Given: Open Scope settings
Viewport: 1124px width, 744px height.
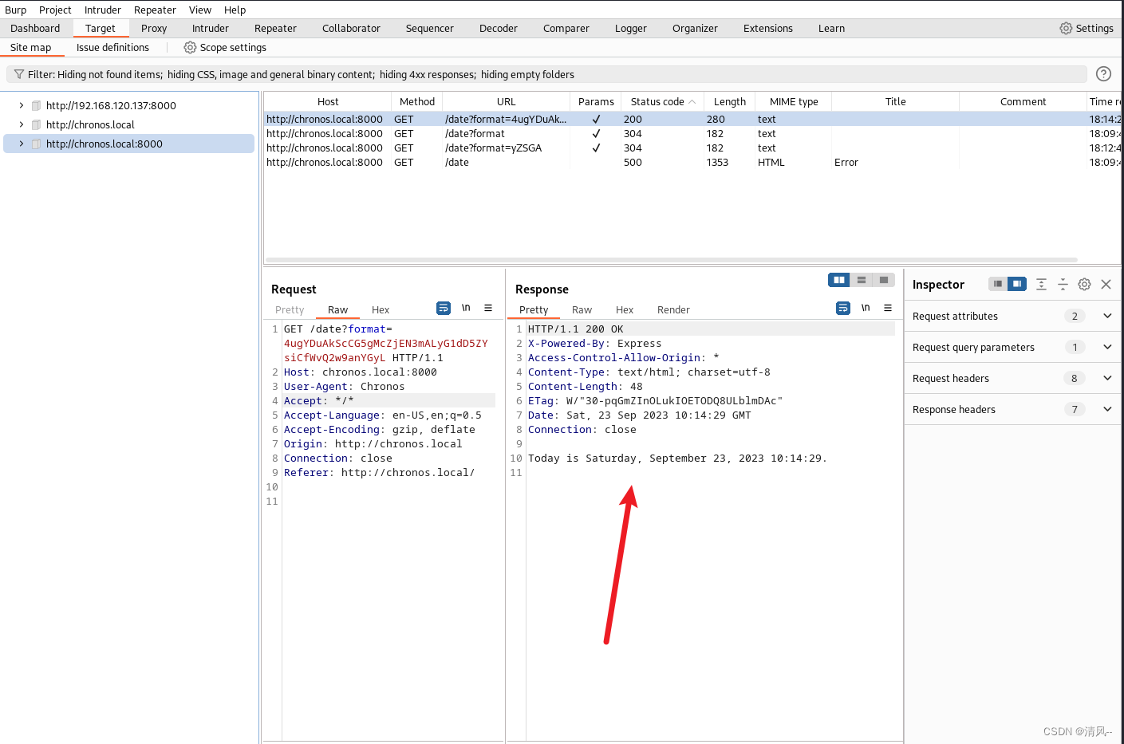Looking at the screenshot, I should pos(225,48).
